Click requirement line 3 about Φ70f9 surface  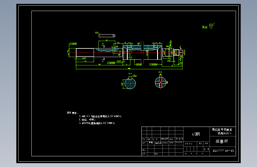[97, 123]
